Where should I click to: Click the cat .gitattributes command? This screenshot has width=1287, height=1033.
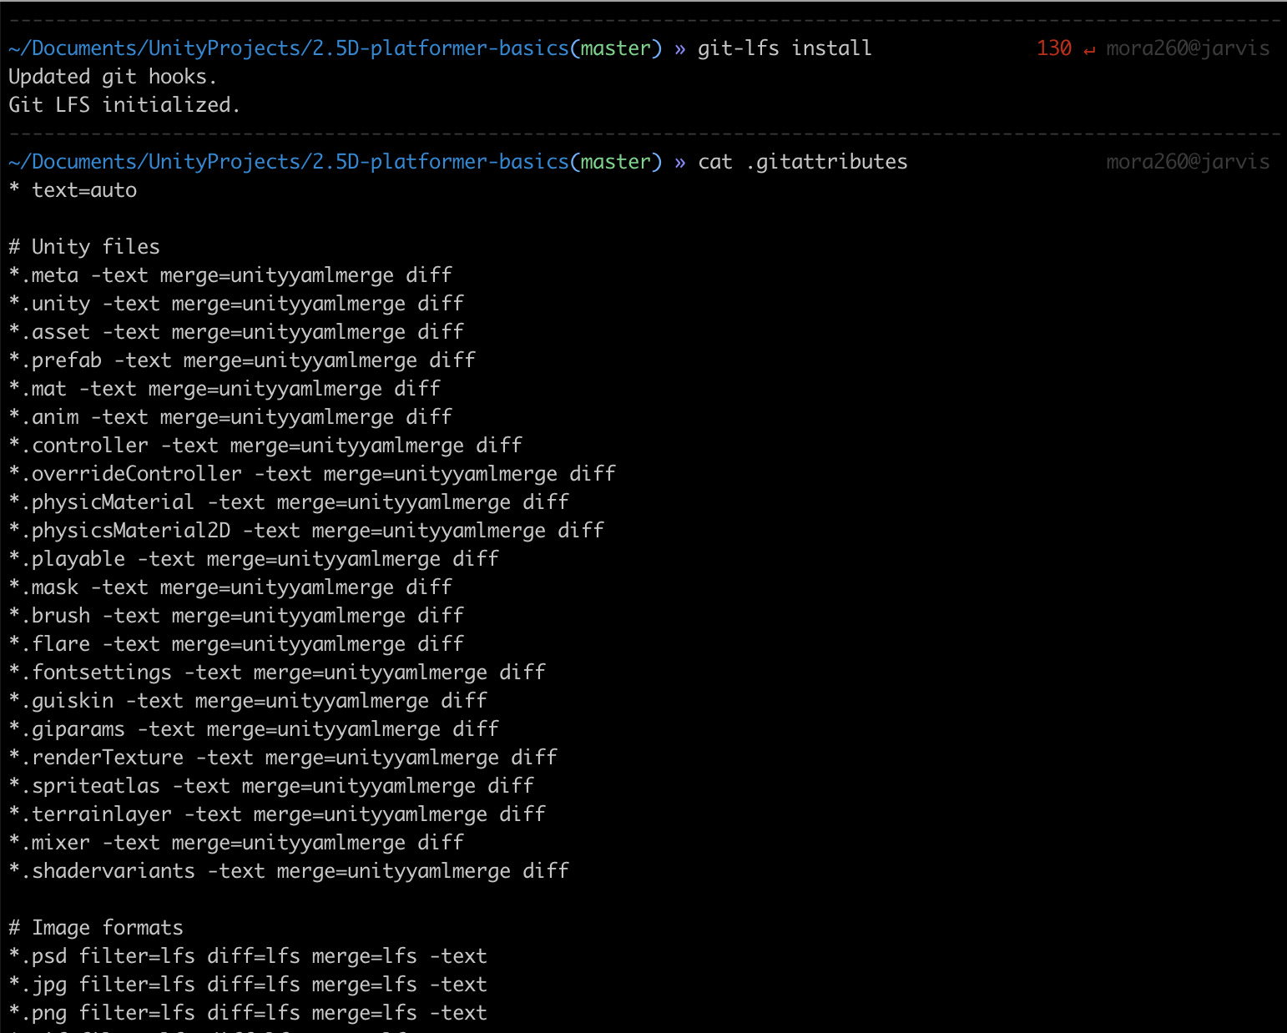pyautogui.click(x=803, y=162)
